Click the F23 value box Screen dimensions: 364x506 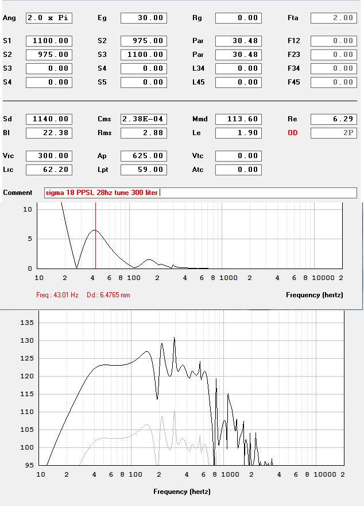click(x=334, y=55)
